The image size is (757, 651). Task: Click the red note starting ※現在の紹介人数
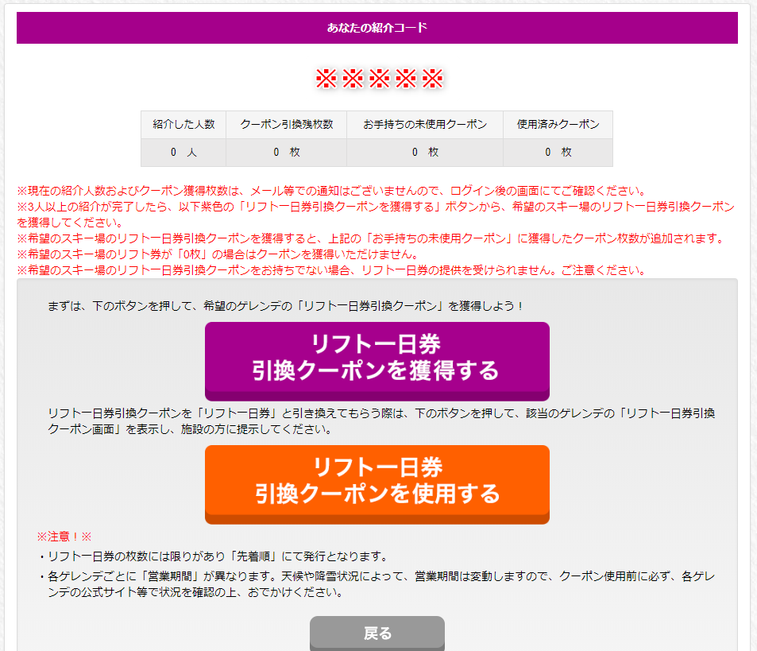332,191
